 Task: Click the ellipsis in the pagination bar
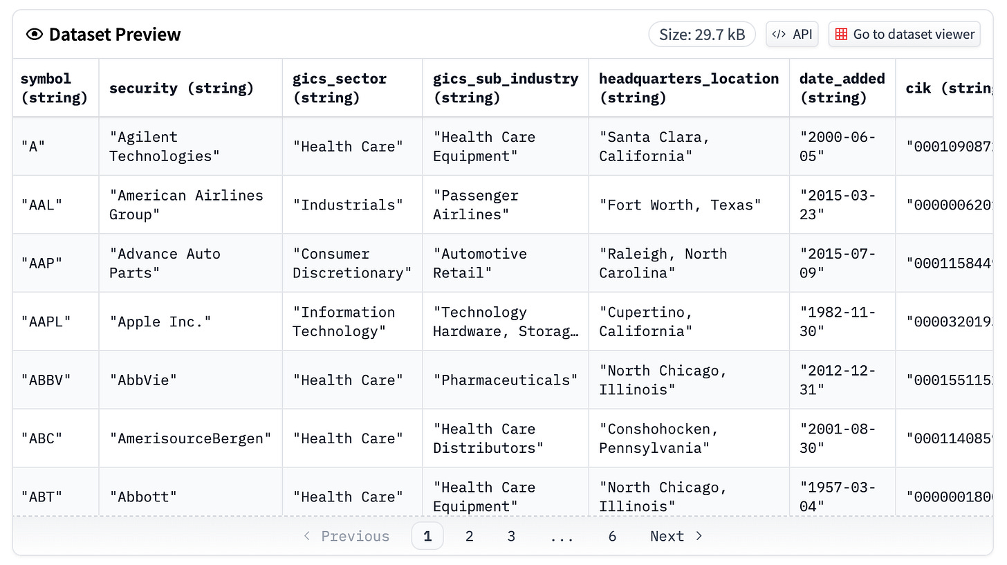(x=562, y=536)
